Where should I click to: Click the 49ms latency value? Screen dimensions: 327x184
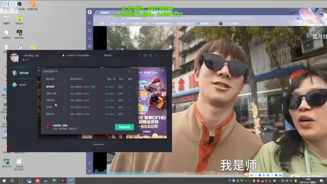click(111, 94)
